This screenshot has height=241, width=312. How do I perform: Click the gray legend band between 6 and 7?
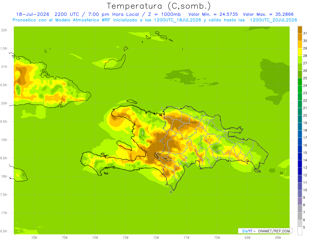300,216
